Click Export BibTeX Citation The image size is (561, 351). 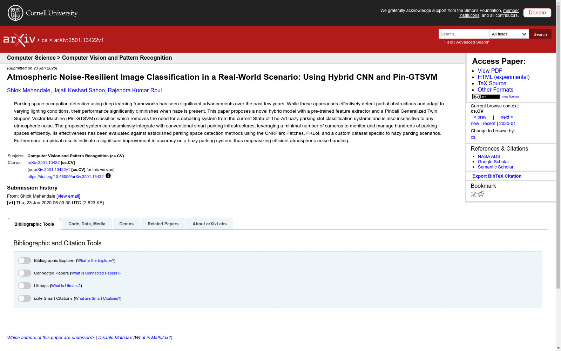(497, 176)
